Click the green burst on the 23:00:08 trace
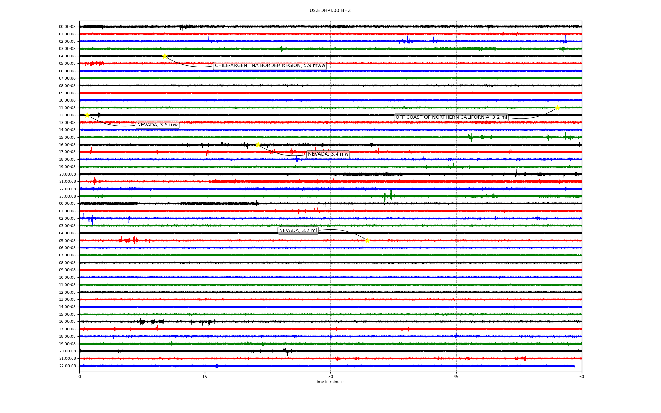 pyautogui.click(x=387, y=196)
